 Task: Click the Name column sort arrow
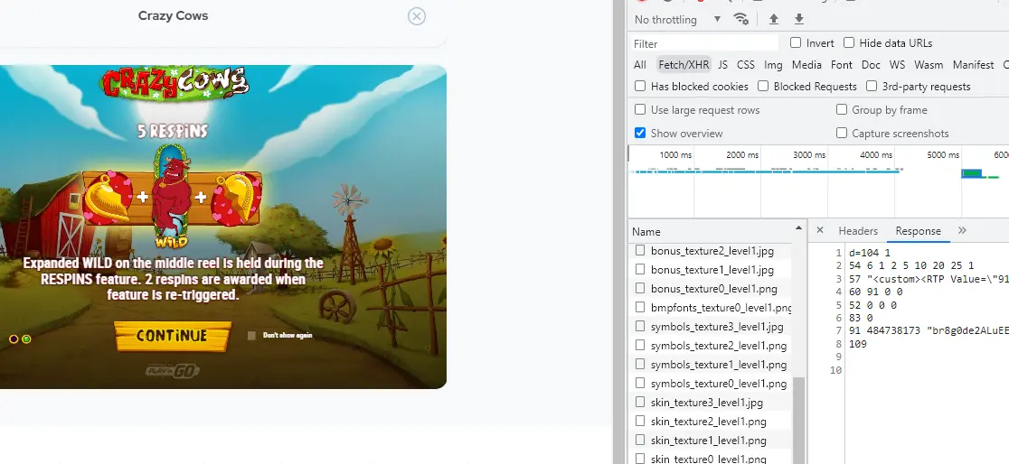(x=798, y=228)
